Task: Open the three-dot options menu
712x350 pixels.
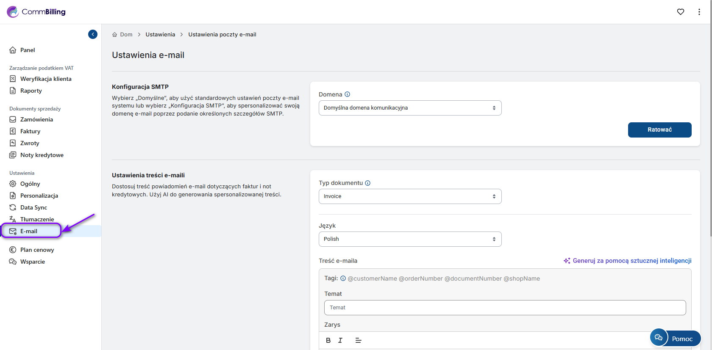Action: point(699,12)
